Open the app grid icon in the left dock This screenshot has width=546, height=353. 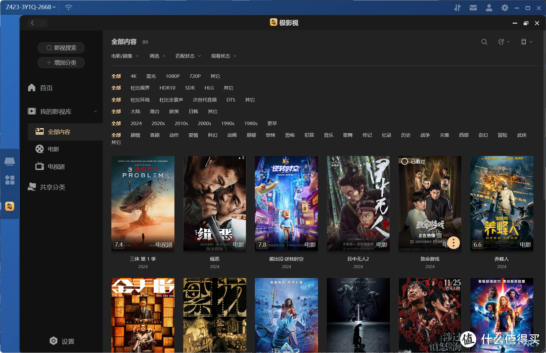10,180
